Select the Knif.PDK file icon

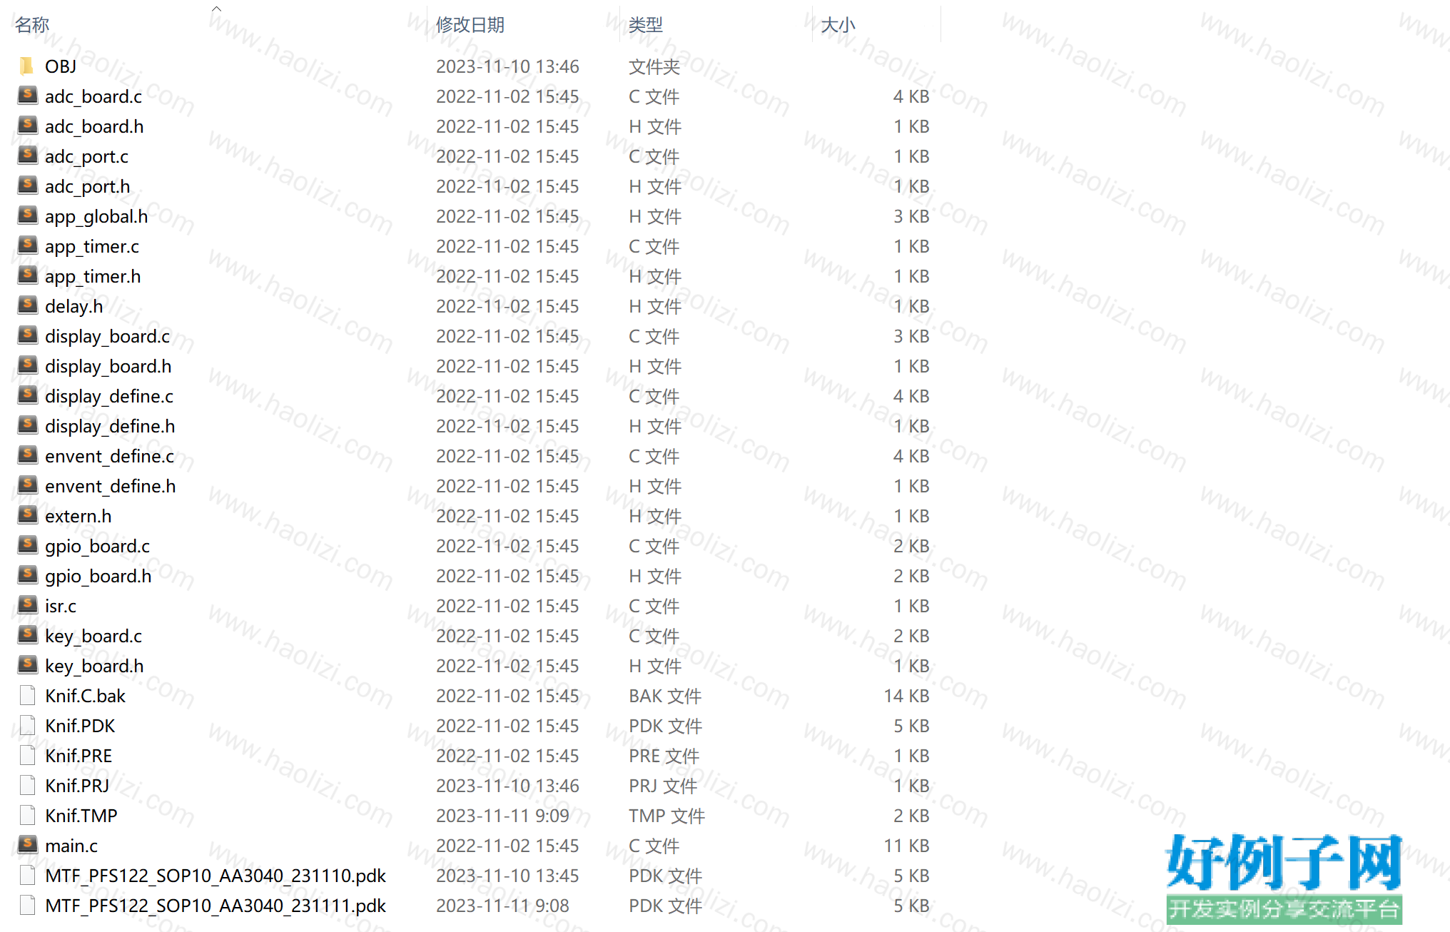pos(27,725)
